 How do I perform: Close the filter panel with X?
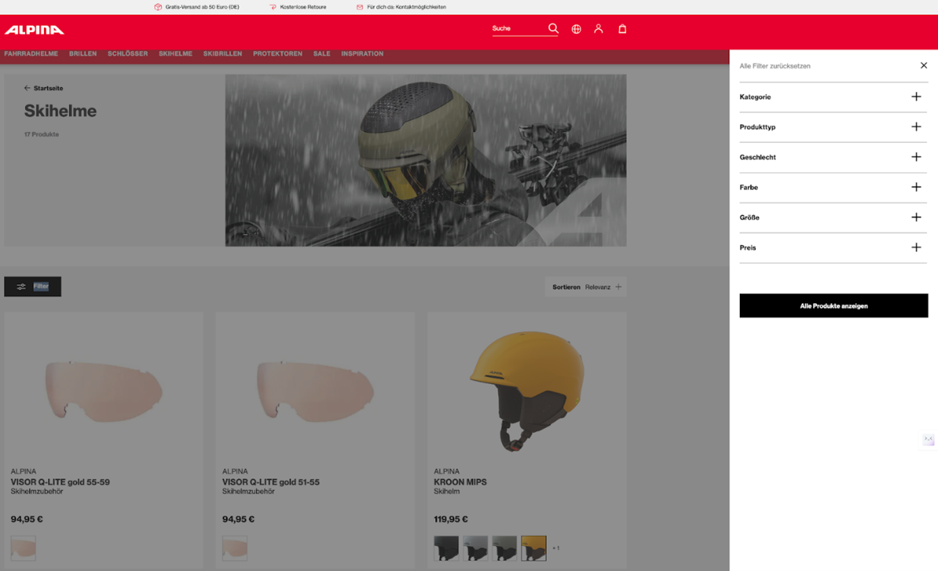point(923,66)
